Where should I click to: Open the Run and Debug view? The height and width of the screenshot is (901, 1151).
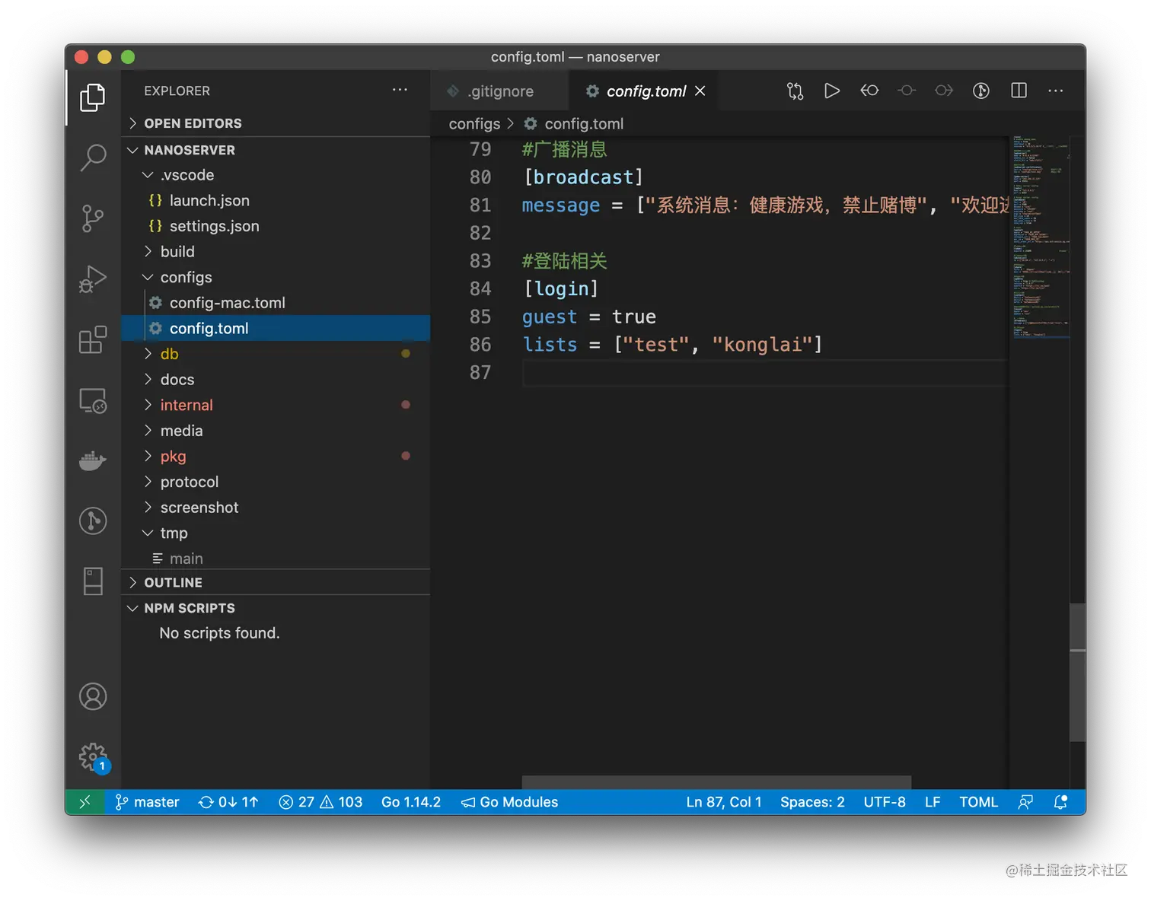pos(93,279)
